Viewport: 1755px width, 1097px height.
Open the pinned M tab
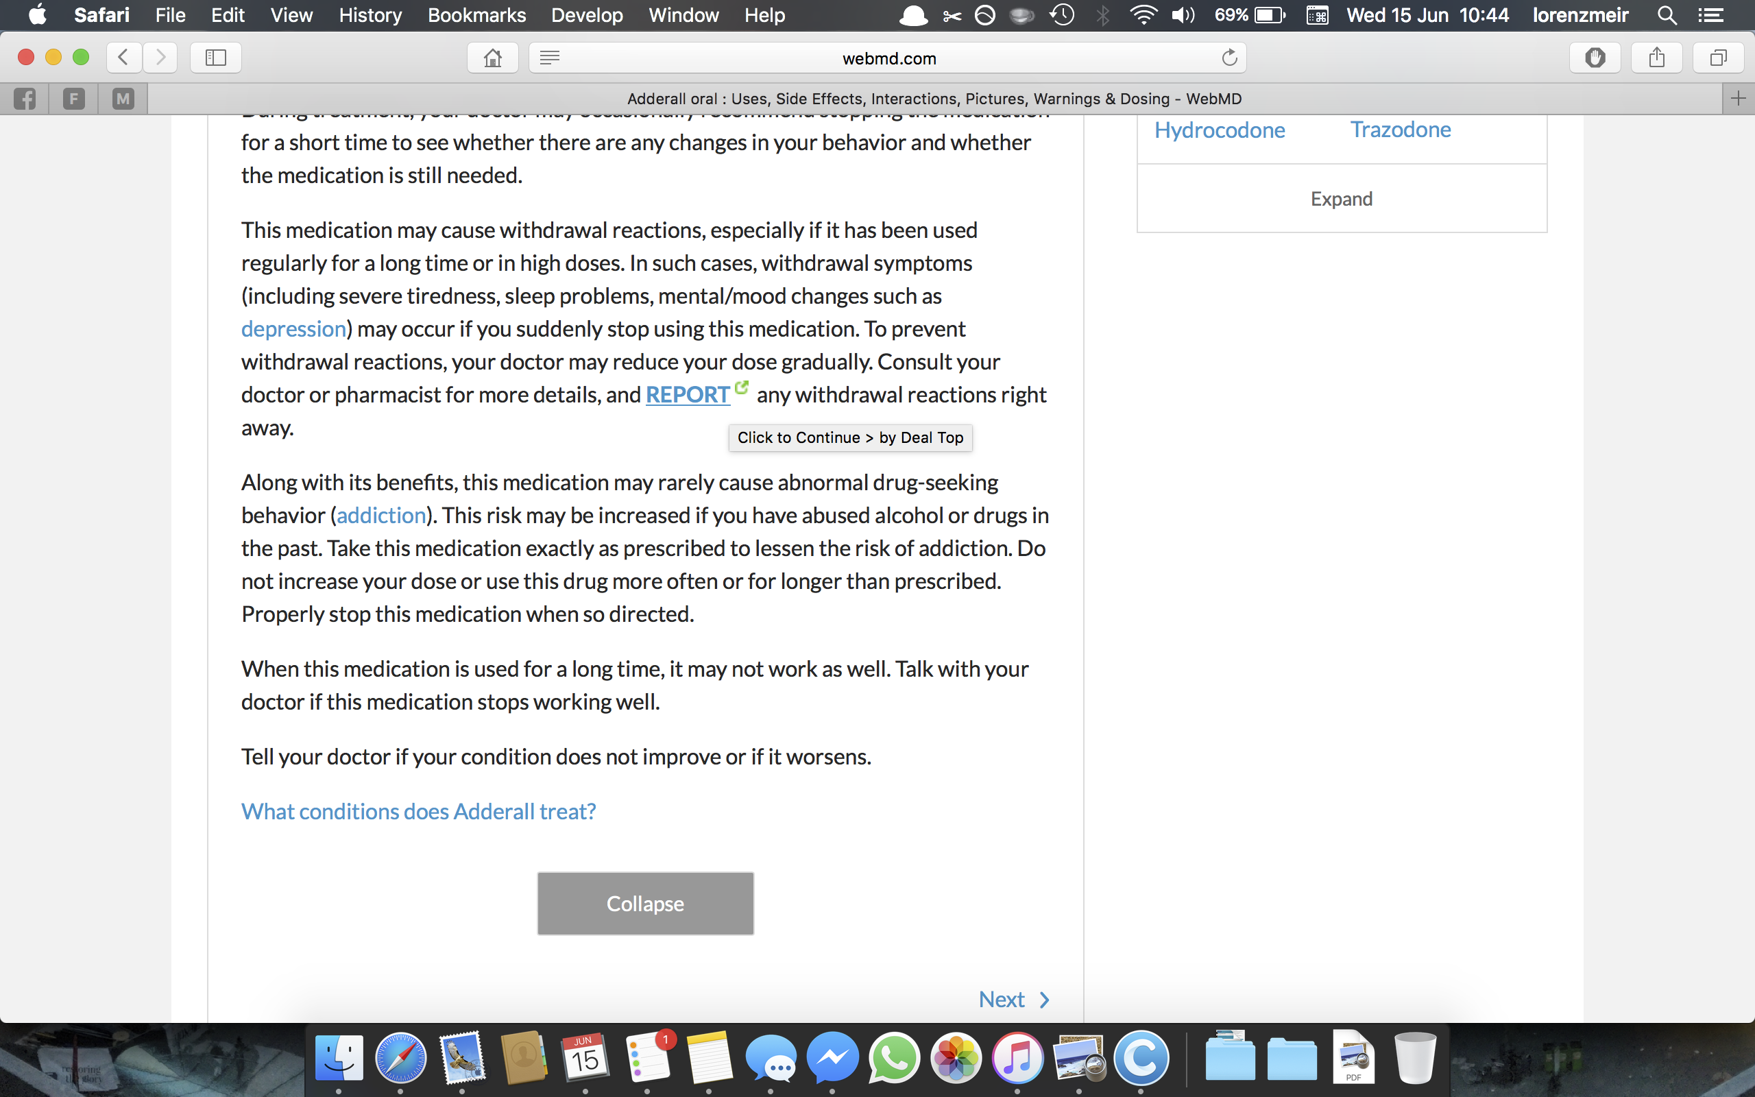pyautogui.click(x=123, y=99)
